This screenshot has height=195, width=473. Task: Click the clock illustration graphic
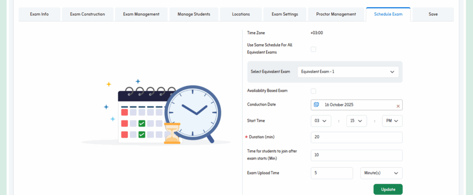(x=193, y=110)
